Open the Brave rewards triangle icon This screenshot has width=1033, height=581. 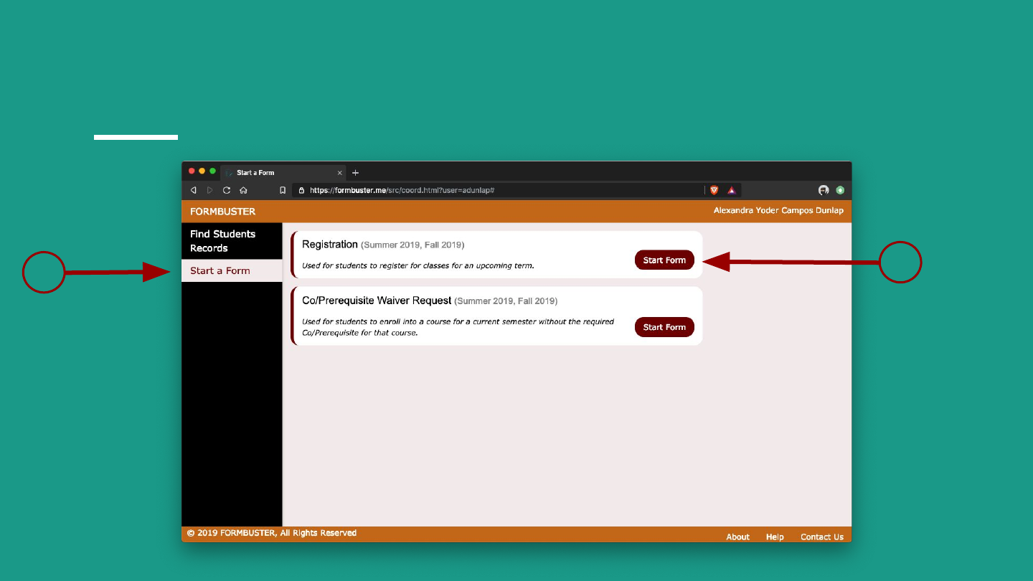(732, 190)
